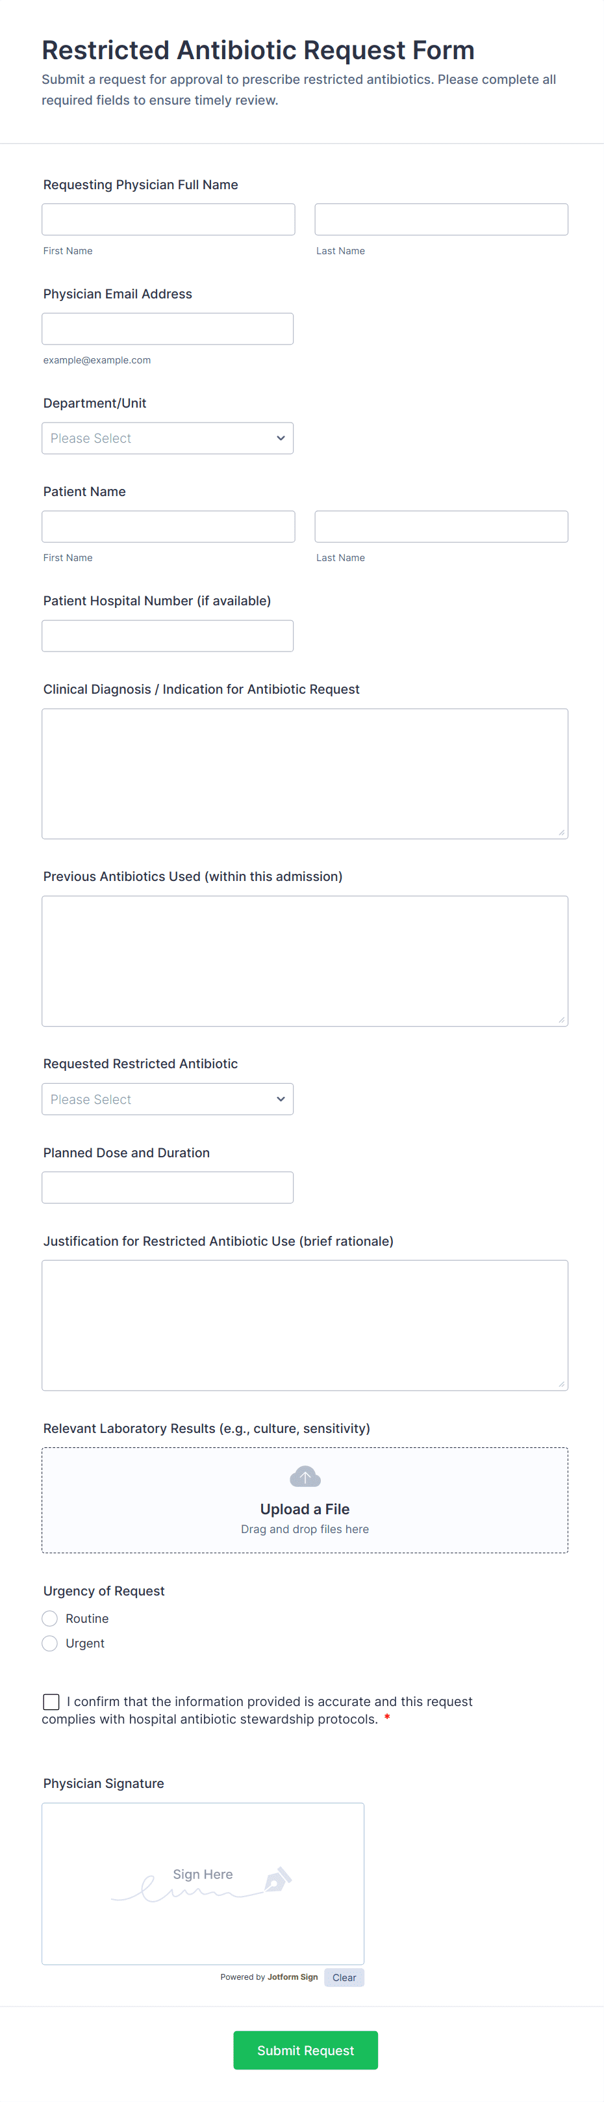Open the Department/Unit dropdown

click(167, 438)
